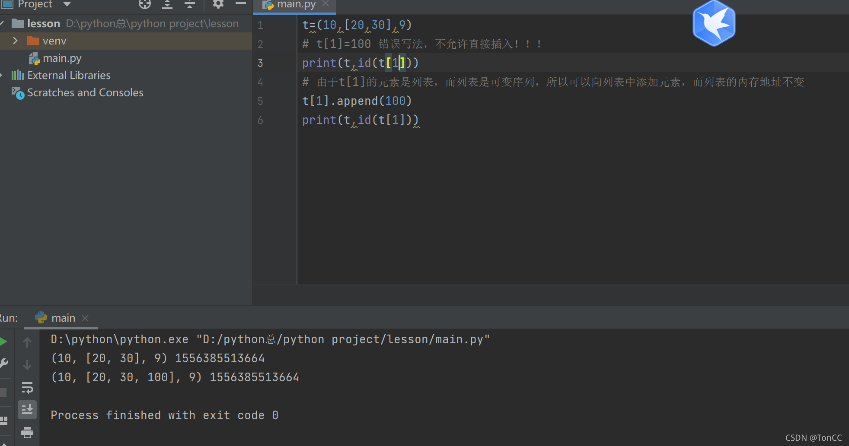Screen dimensions: 849x446
Task: Close the main run tab
Action: 85,318
